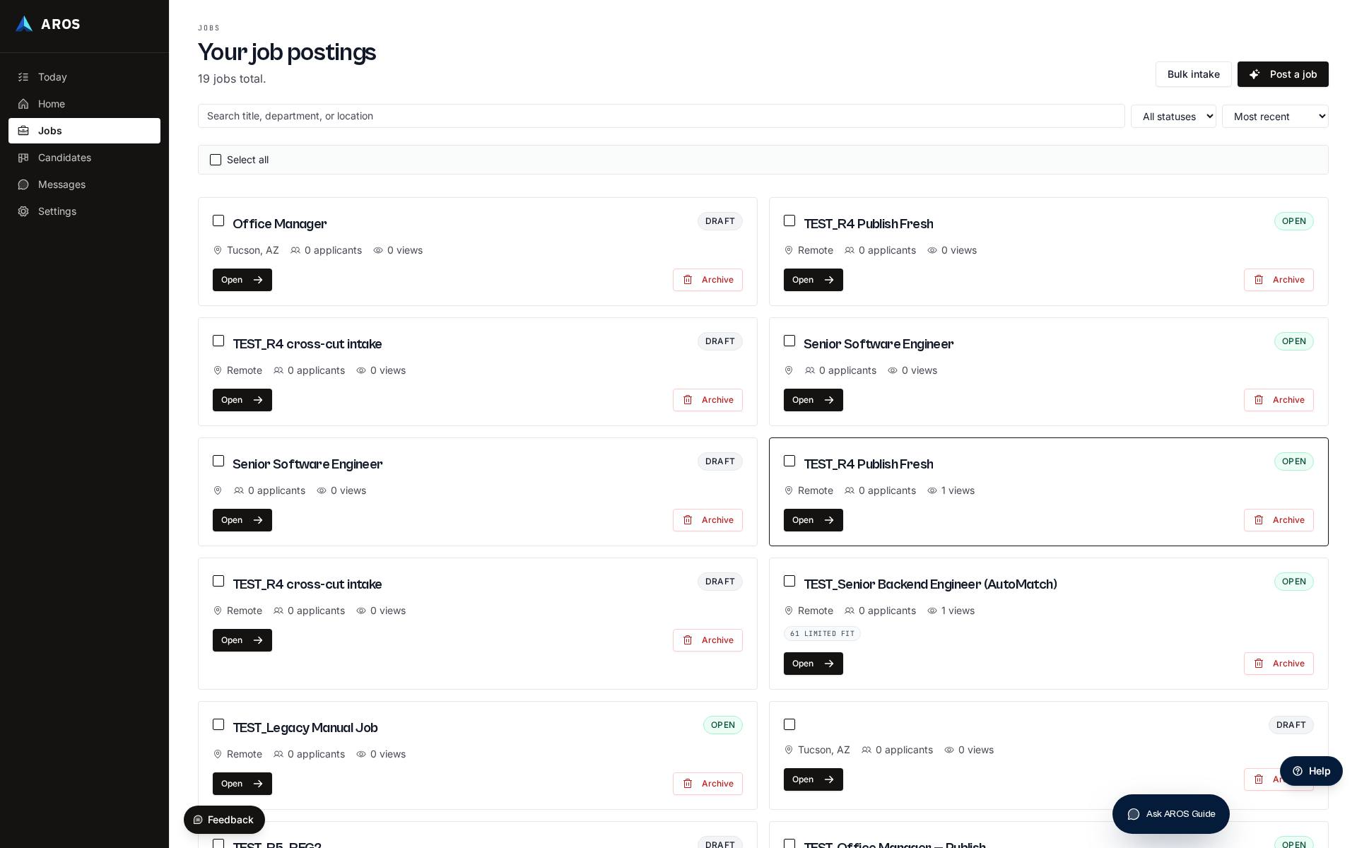Viewport: 1357px width, 848px height.
Task: Click the DRAFT badge on Office Manager card
Action: [719, 221]
